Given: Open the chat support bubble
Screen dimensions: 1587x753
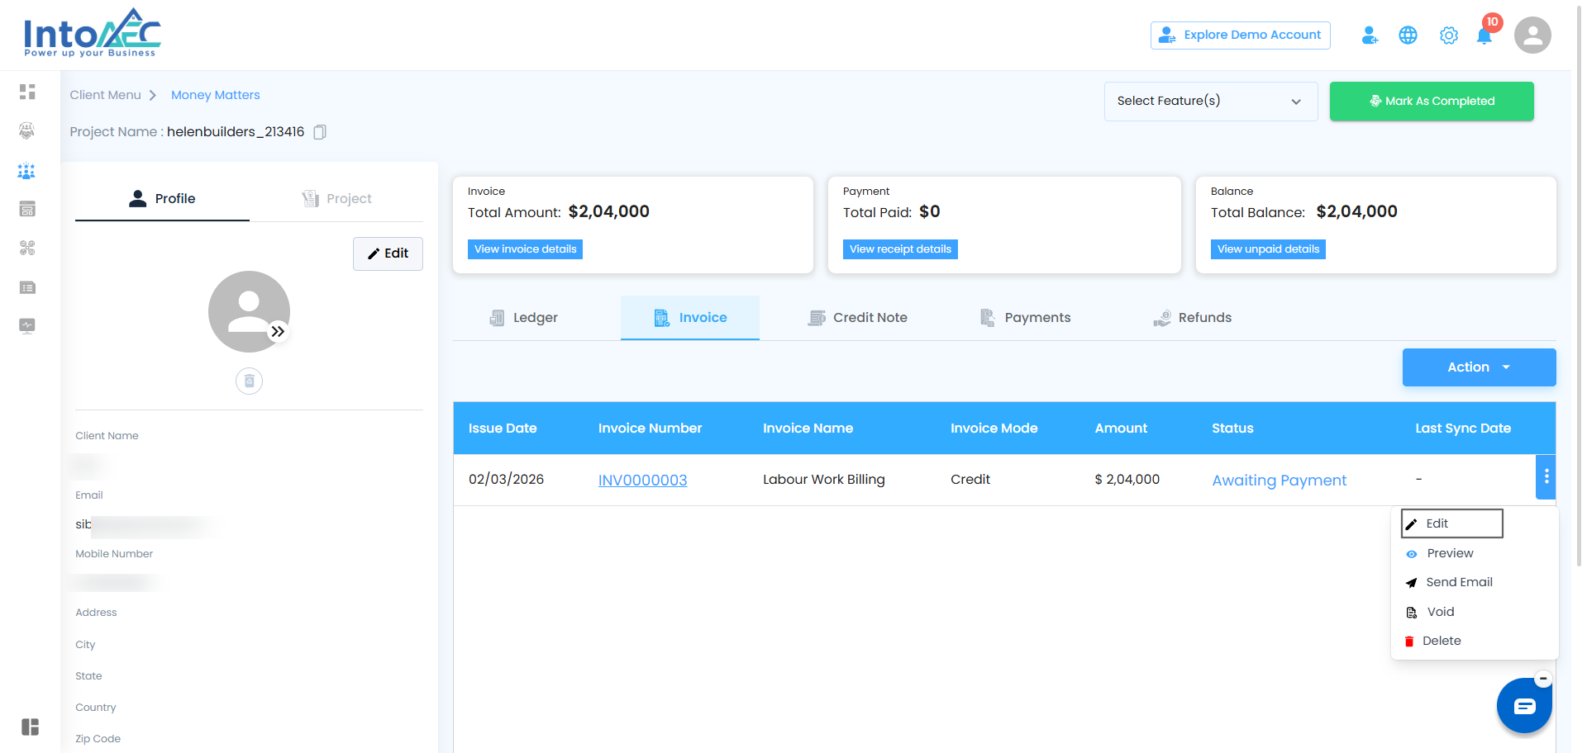Looking at the screenshot, I should (1523, 706).
